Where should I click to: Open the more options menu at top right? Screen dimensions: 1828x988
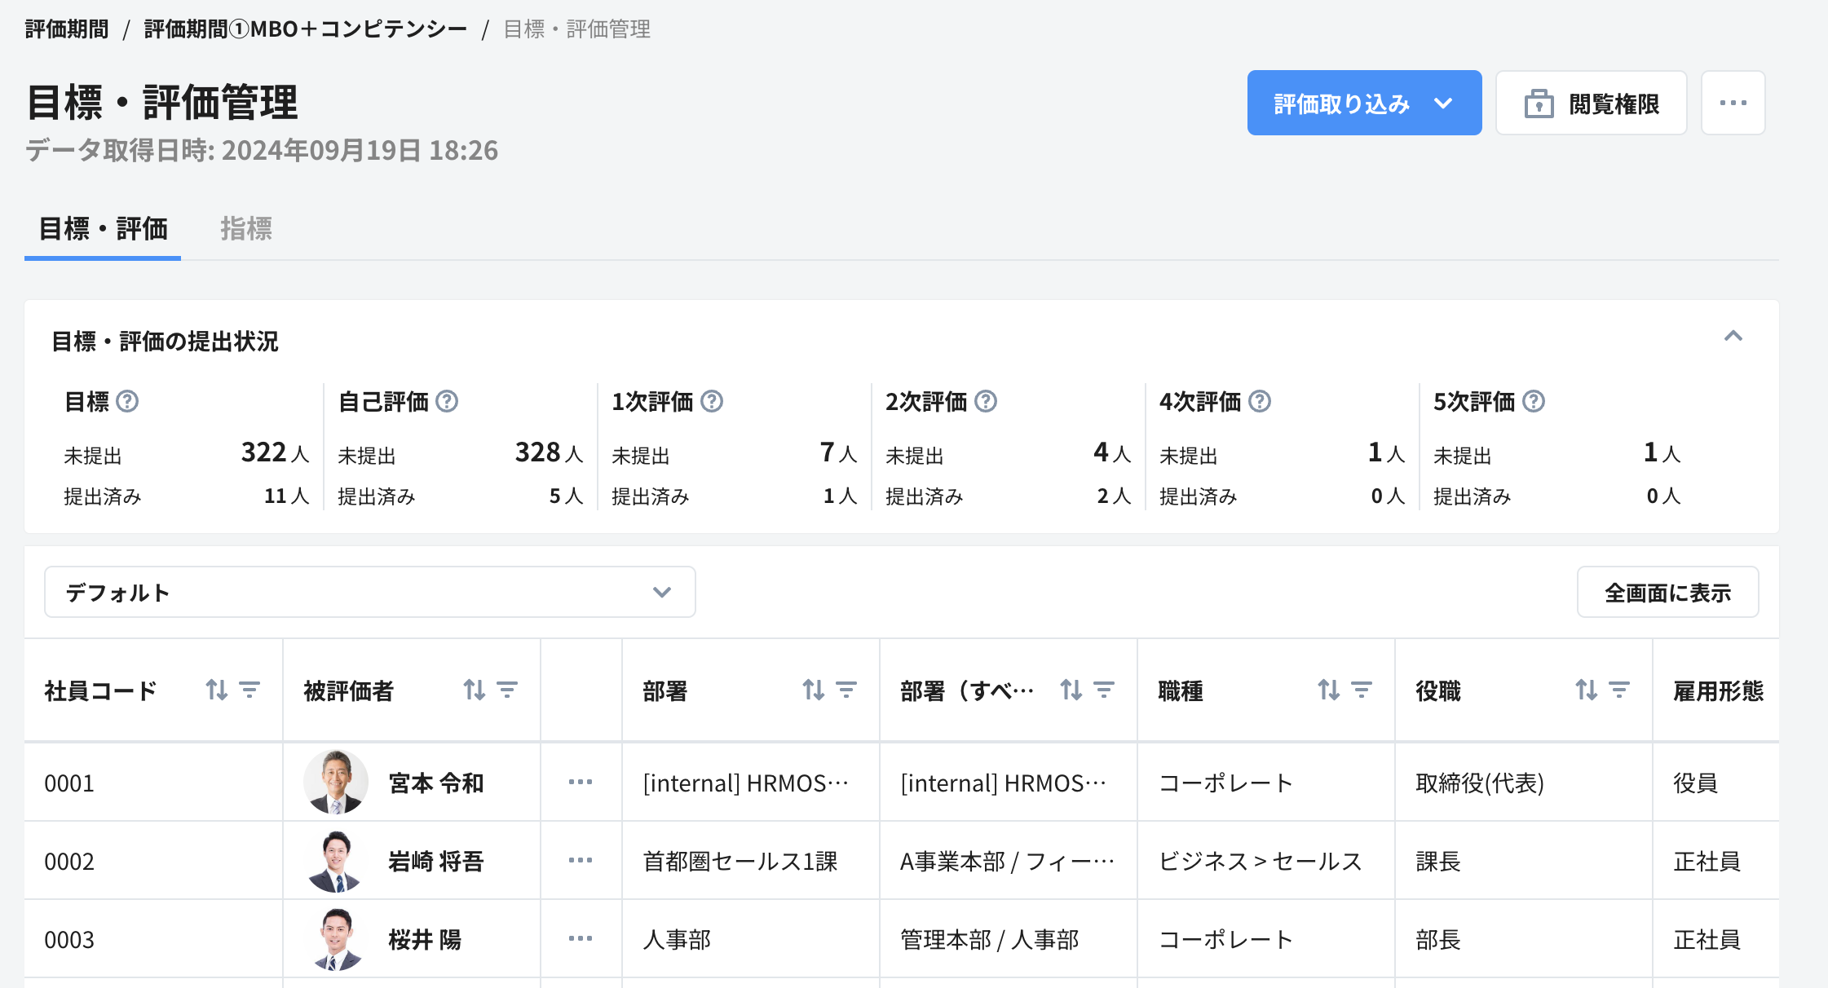(x=1733, y=103)
